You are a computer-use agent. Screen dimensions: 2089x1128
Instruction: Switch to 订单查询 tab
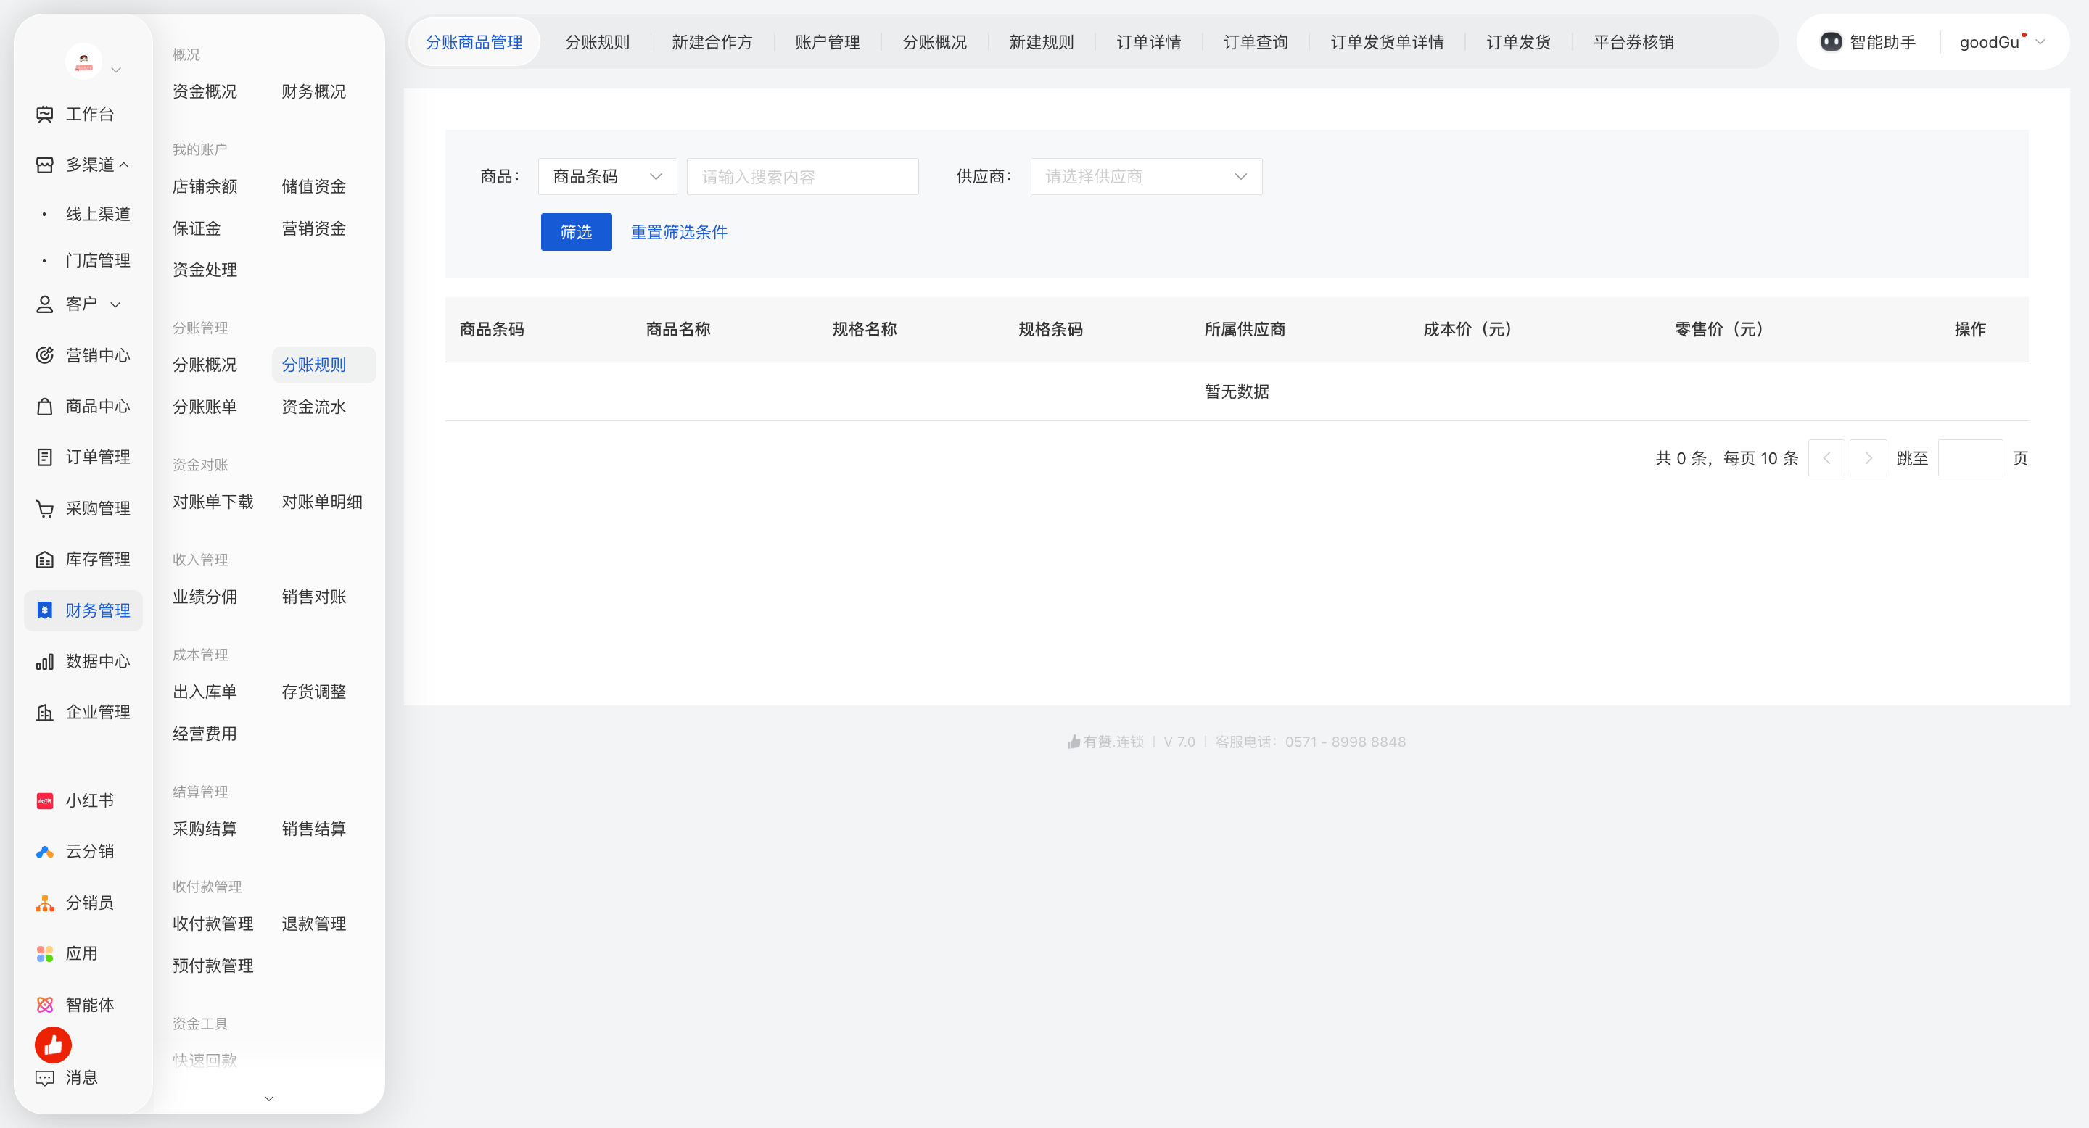(1256, 42)
